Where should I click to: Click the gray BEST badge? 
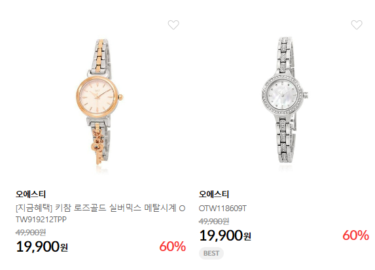[x=211, y=253]
